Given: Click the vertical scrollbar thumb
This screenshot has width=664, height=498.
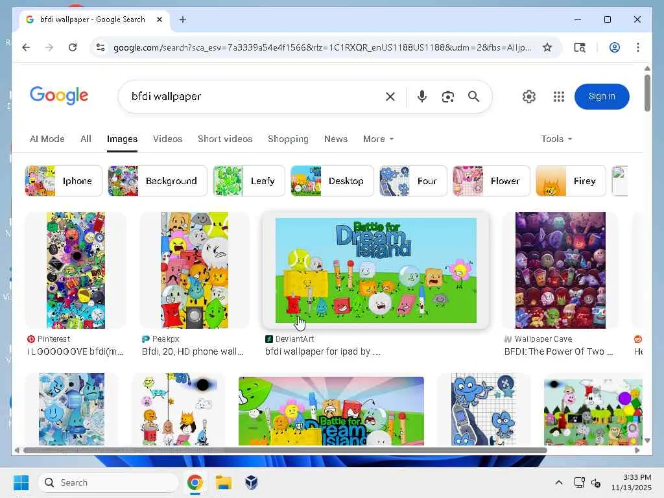Looking at the screenshot, I should (647, 93).
